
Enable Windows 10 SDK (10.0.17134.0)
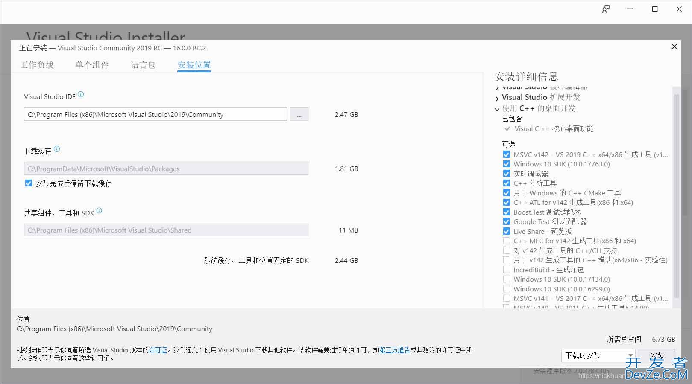pos(507,279)
